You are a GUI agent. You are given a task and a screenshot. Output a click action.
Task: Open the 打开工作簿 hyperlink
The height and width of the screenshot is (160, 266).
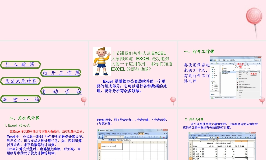pyautogui.click(x=61, y=73)
